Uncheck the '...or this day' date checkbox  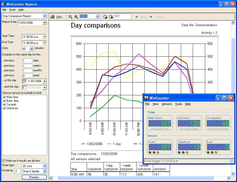coord(25,81)
